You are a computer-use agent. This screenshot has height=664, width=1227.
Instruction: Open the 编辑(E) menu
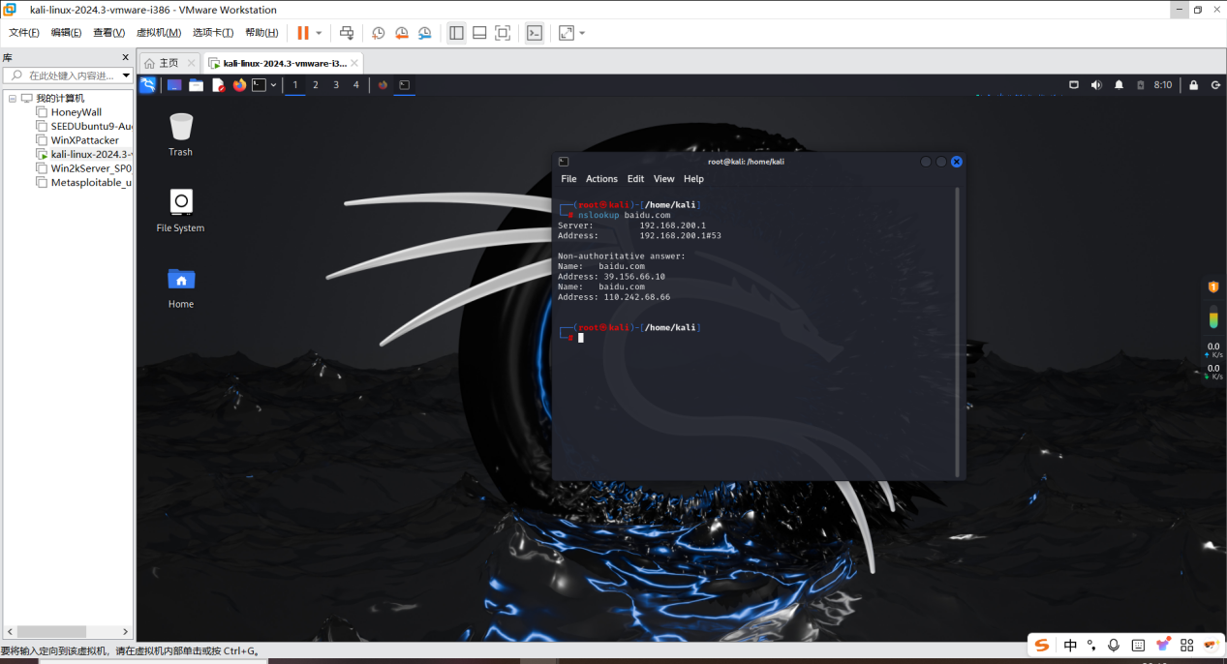pos(67,33)
